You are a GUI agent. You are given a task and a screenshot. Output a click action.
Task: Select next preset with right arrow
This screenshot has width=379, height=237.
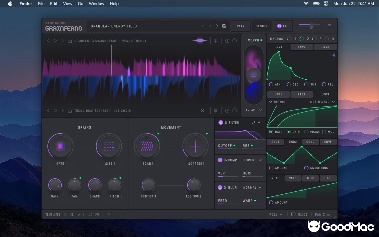(217, 26)
